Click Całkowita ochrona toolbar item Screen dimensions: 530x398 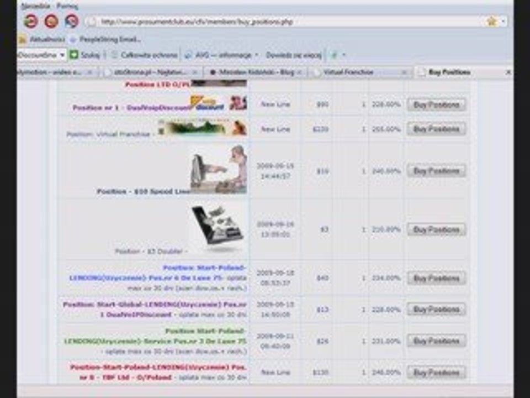144,55
